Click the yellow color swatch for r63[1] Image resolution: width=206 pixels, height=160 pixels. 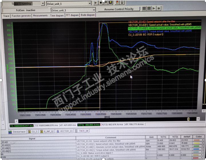(197, 143)
